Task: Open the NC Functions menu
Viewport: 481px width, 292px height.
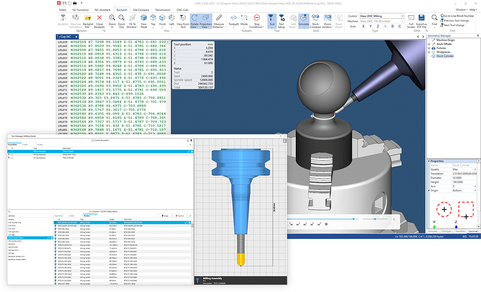Action: click(x=81, y=9)
